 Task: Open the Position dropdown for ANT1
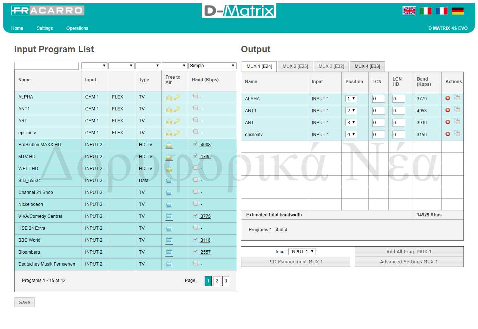click(x=351, y=111)
